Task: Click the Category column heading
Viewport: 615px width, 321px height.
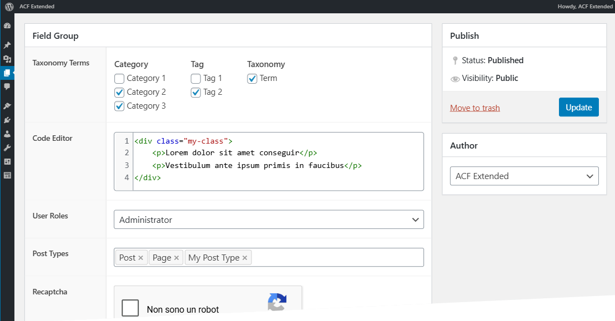Action: (x=131, y=64)
